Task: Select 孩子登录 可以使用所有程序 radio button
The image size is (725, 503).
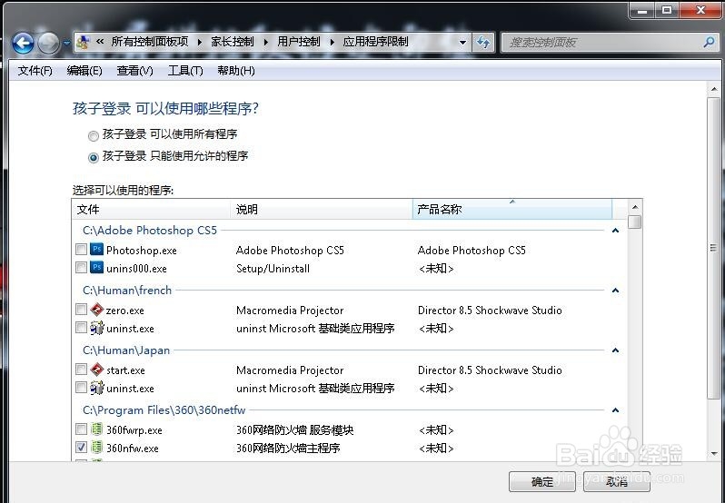Action: click(94, 136)
